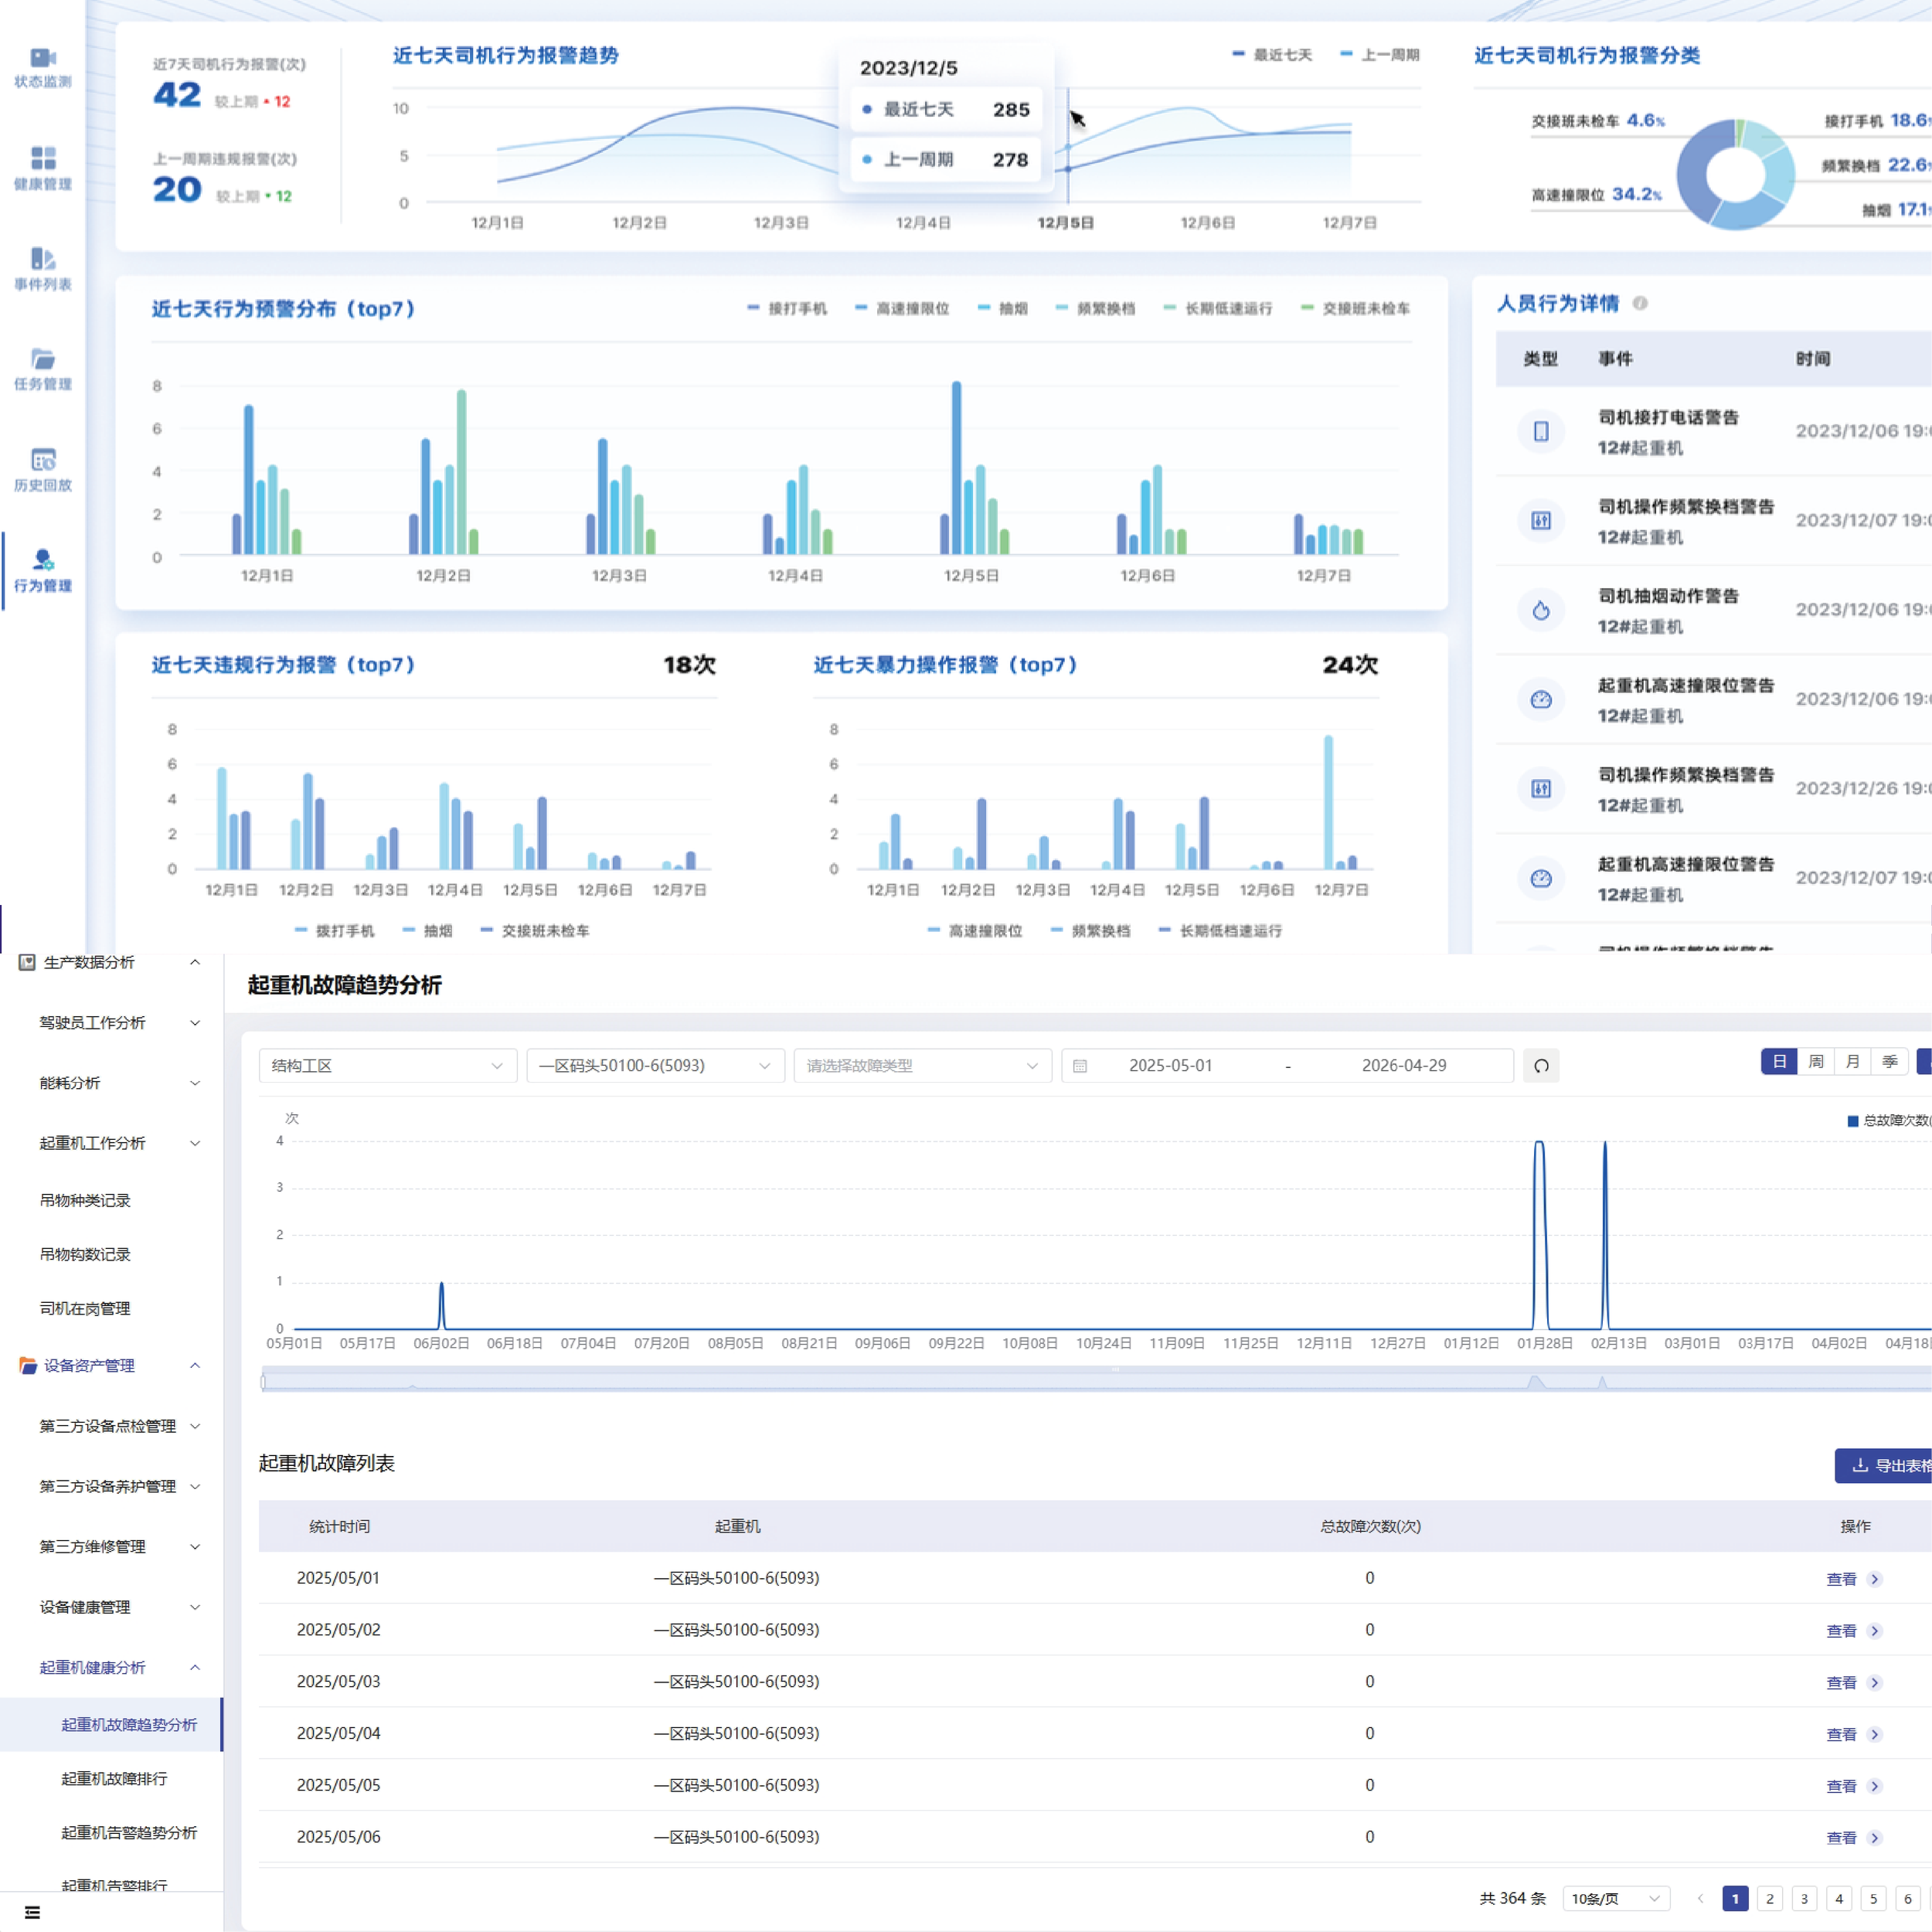Expand 能耗分析 submenu
Image resolution: width=1932 pixels, height=1932 pixels.
click(x=195, y=1083)
